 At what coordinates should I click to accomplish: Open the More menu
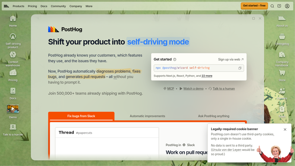[89, 6]
